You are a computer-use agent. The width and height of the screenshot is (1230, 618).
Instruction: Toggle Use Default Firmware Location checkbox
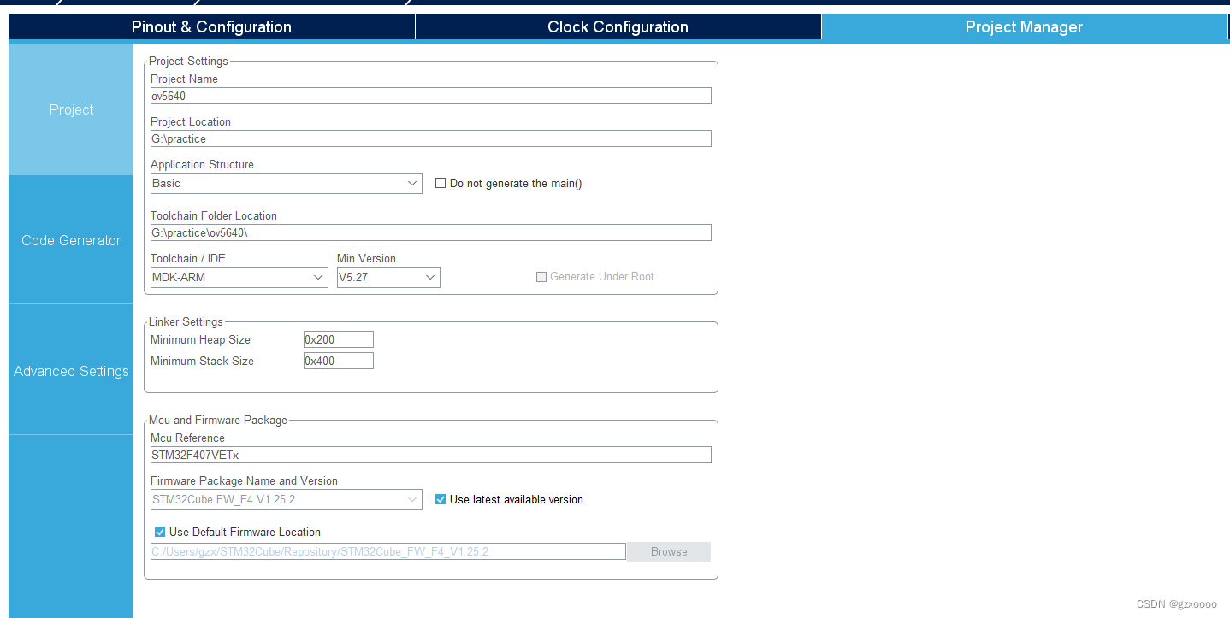click(x=160, y=532)
